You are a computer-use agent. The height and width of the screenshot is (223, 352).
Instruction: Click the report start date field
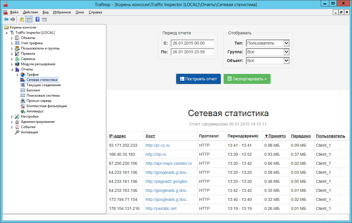tap(192, 43)
